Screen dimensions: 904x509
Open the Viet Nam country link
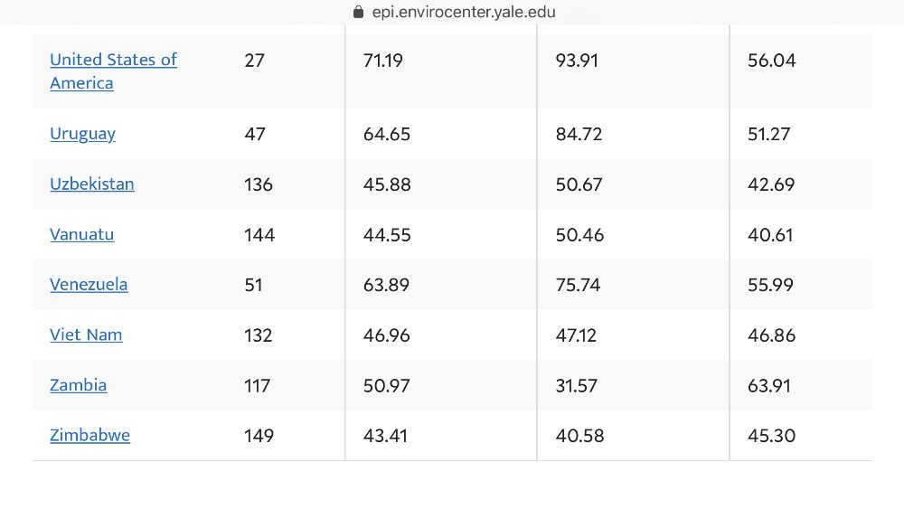[86, 335]
